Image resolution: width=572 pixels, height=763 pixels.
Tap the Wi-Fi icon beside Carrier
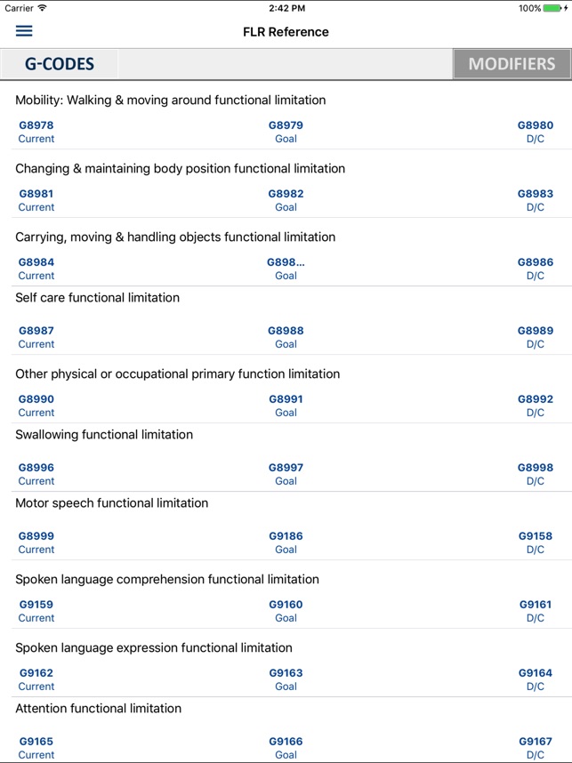tap(43, 8)
